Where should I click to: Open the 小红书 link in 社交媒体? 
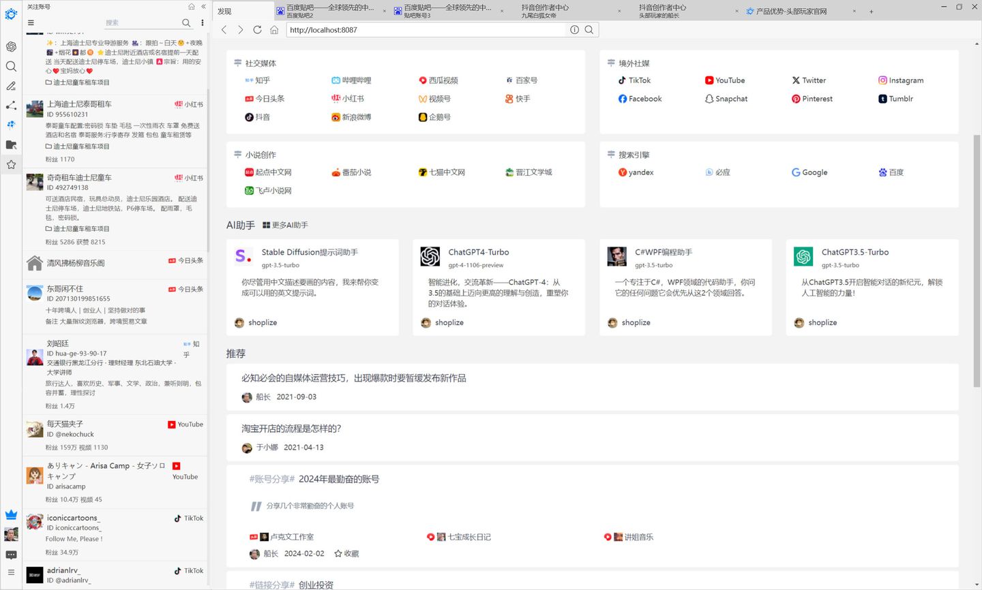[x=348, y=99]
